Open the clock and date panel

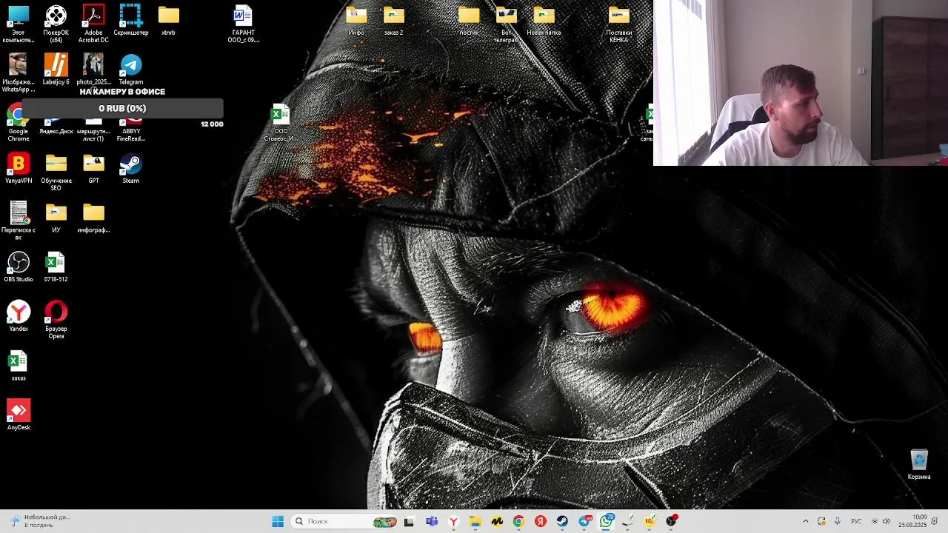pyautogui.click(x=912, y=521)
